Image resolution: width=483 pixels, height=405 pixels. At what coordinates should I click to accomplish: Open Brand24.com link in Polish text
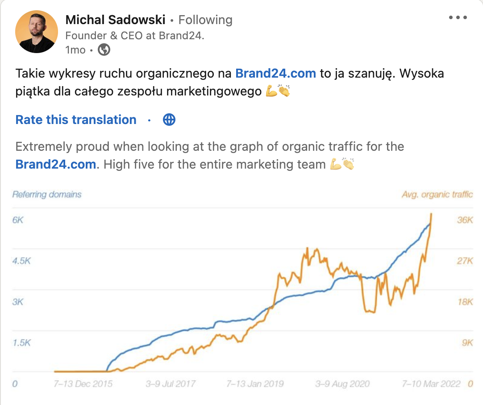coord(275,73)
